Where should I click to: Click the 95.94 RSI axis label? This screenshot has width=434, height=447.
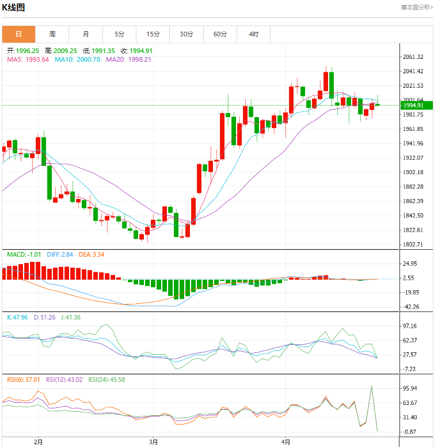(410, 388)
